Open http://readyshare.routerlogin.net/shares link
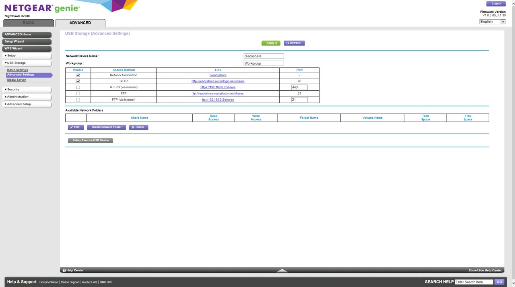Viewport: 515px width, 287px height. pos(218,81)
